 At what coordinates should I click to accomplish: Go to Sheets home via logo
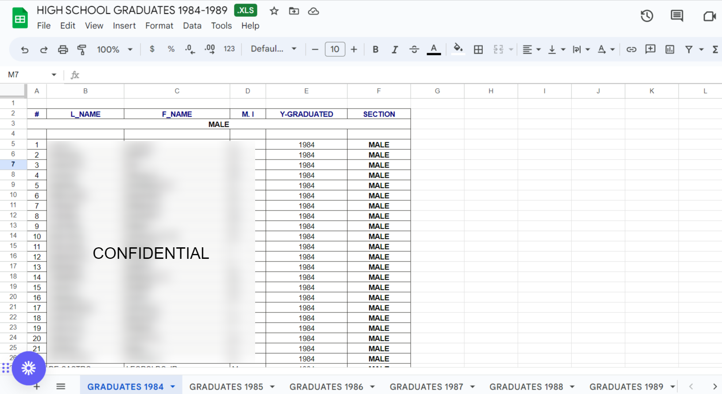click(20, 18)
